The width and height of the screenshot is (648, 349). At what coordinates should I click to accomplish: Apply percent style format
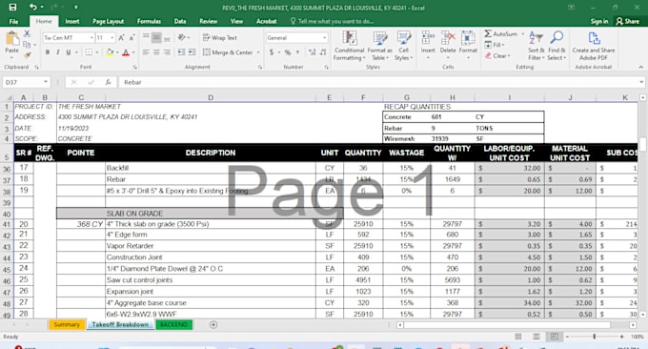pos(288,52)
